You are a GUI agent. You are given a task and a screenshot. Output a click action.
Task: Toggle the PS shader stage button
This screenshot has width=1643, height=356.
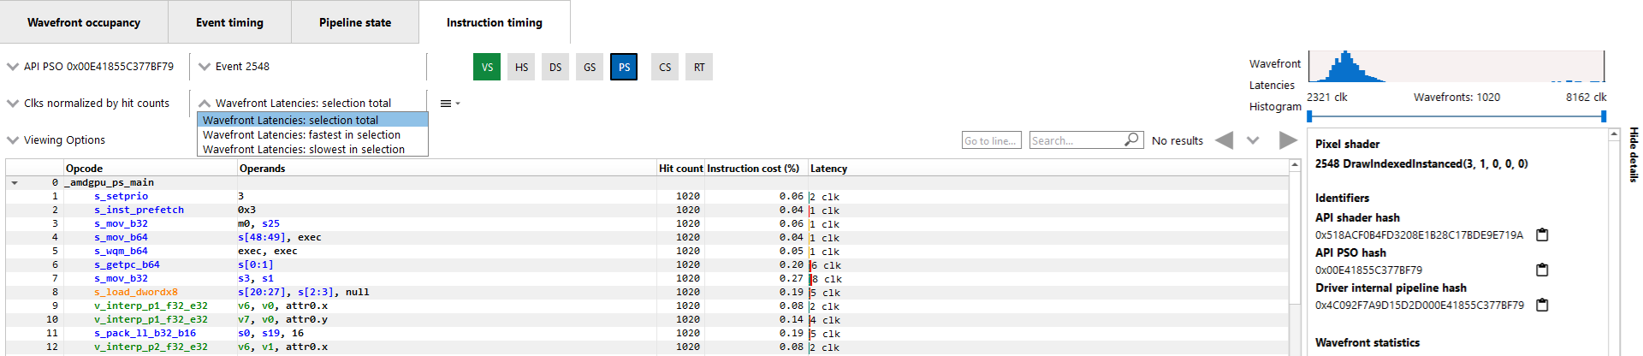(624, 67)
